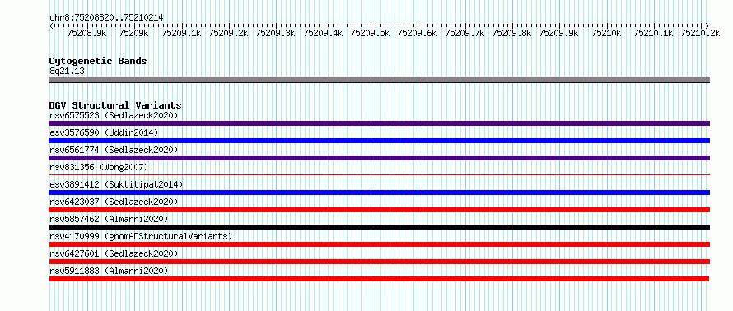733x311 pixels.
Task: Select the esv3891412 (Suktitipat2014) blue bar
Action: click(379, 193)
